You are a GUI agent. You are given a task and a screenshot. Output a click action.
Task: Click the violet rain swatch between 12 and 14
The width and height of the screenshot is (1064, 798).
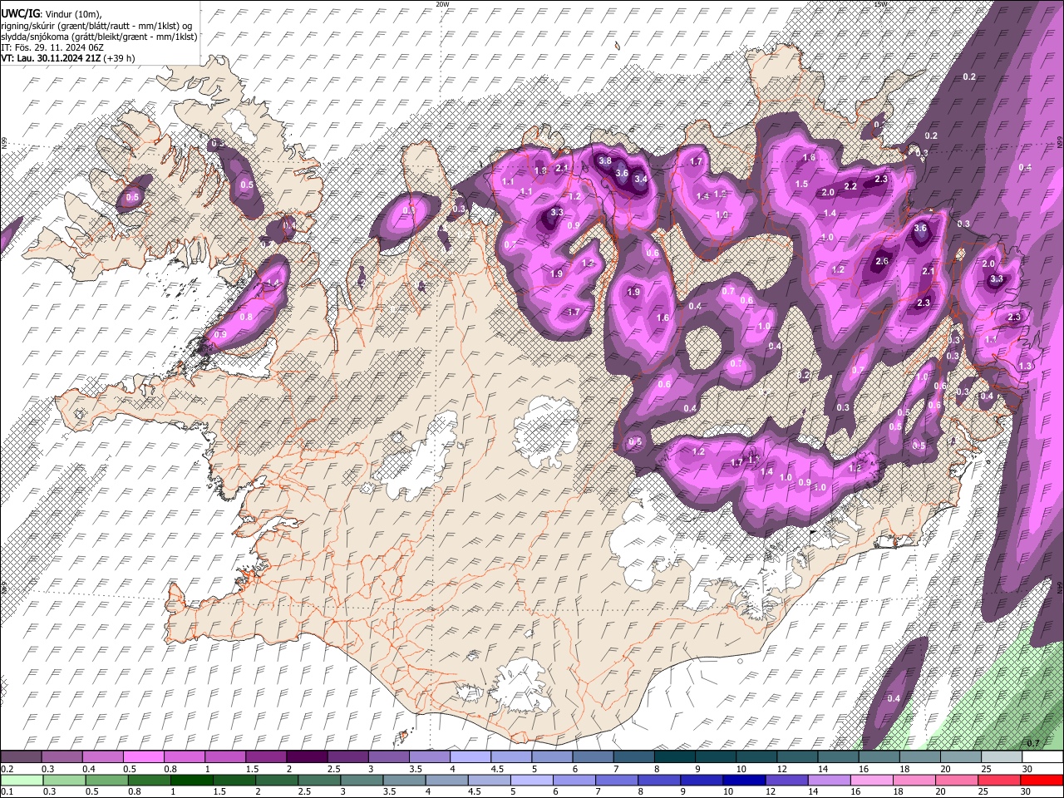(x=786, y=780)
